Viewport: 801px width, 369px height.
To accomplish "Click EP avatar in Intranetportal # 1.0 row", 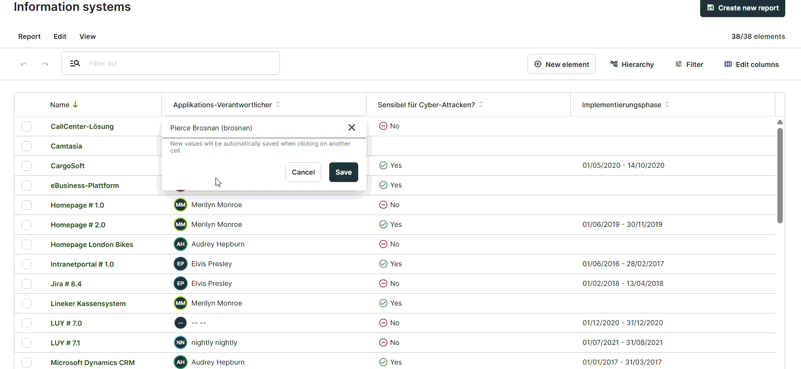I will [181, 264].
